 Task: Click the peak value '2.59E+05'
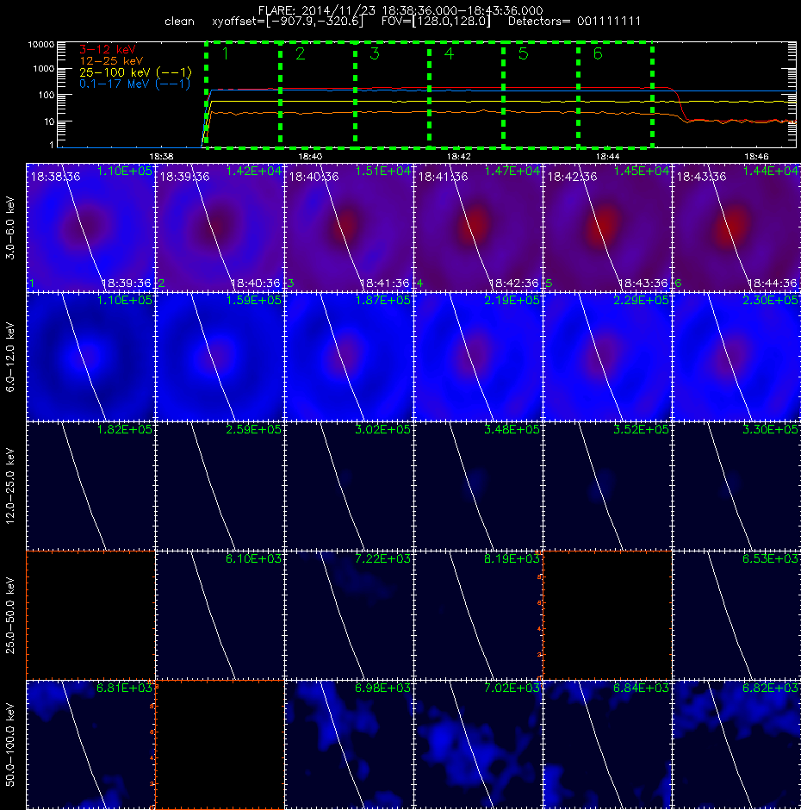click(253, 429)
